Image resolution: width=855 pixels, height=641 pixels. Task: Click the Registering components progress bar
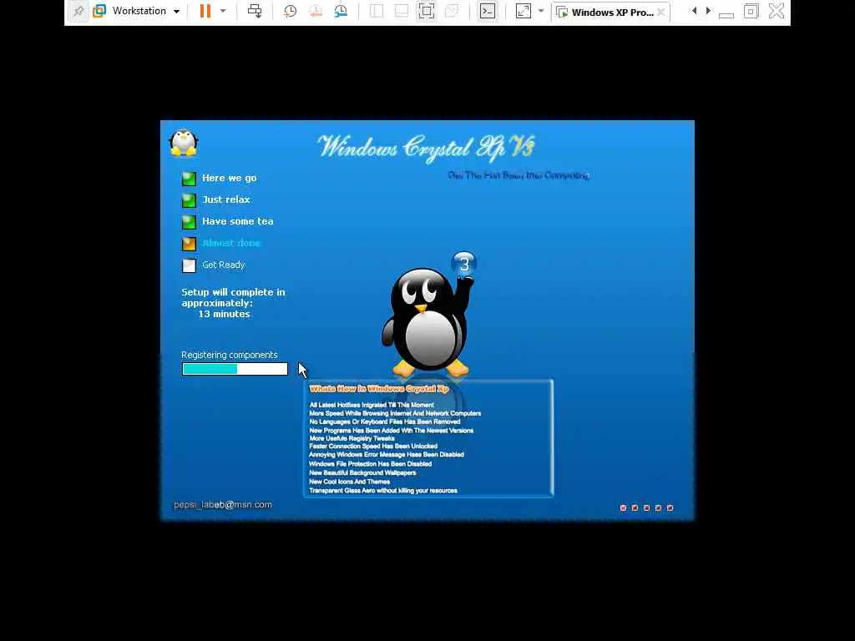point(235,369)
